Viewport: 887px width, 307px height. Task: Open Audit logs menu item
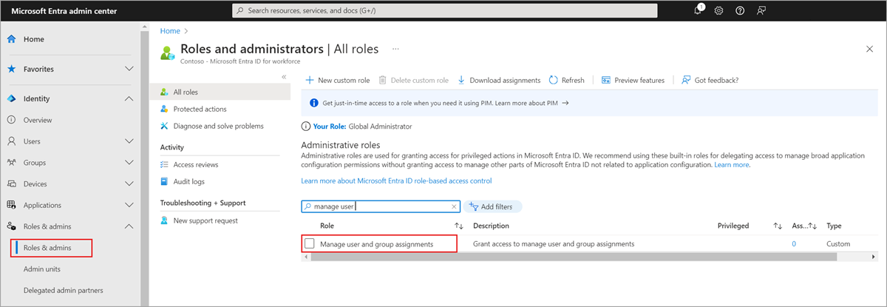pos(188,181)
